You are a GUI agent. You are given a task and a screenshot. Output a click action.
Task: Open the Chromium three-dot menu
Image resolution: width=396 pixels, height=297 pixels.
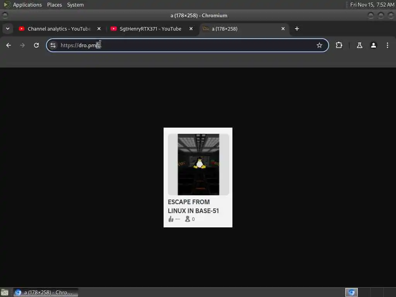point(387,45)
